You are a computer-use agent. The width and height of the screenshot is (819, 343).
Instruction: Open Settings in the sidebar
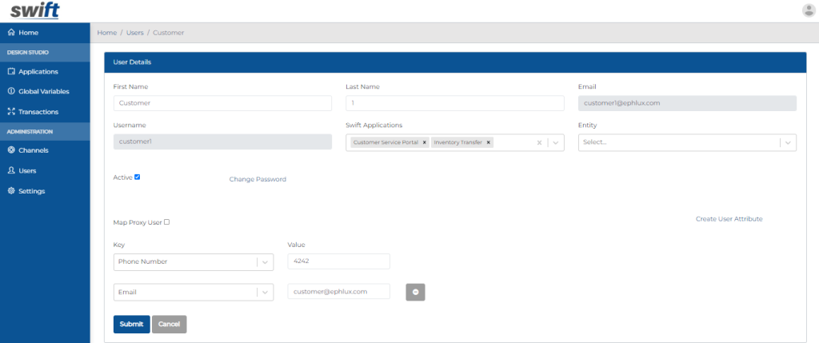(x=31, y=191)
